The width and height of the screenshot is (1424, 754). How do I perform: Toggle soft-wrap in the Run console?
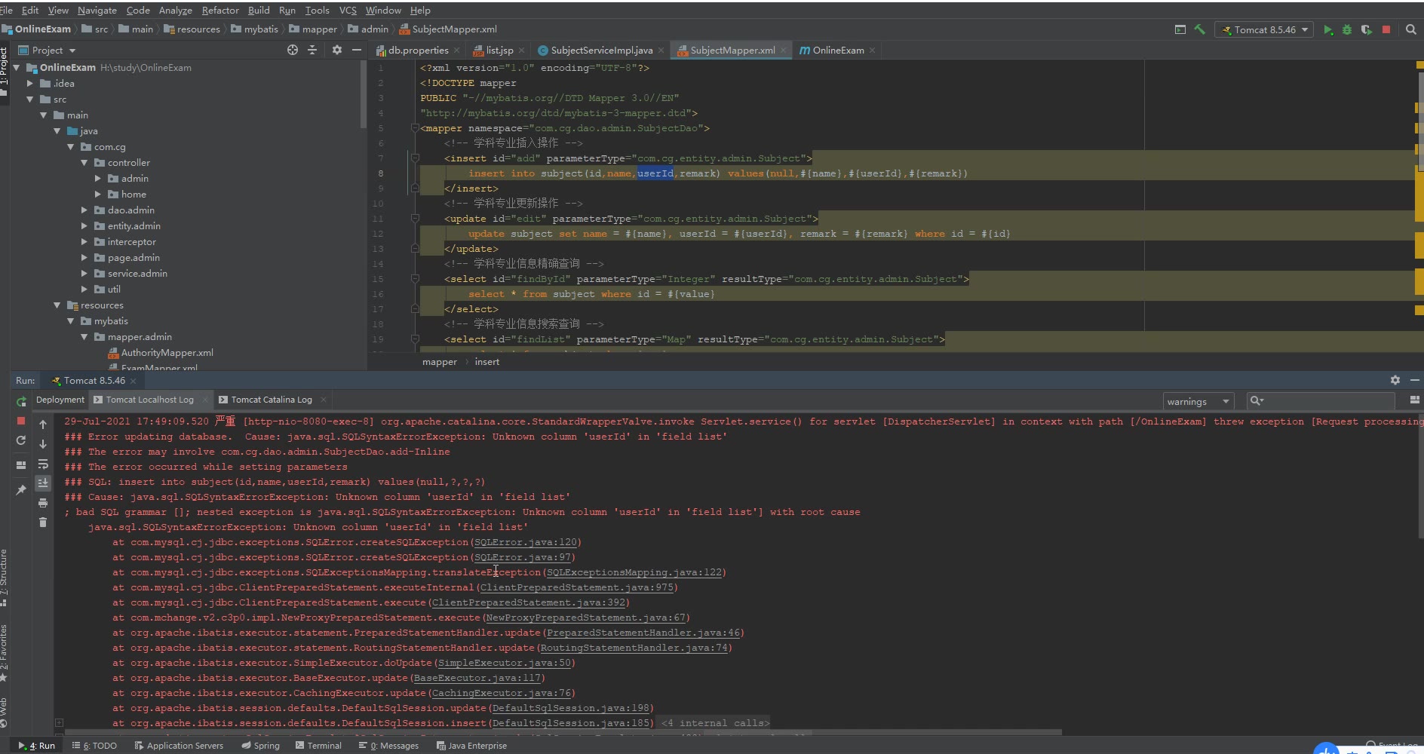coord(43,464)
